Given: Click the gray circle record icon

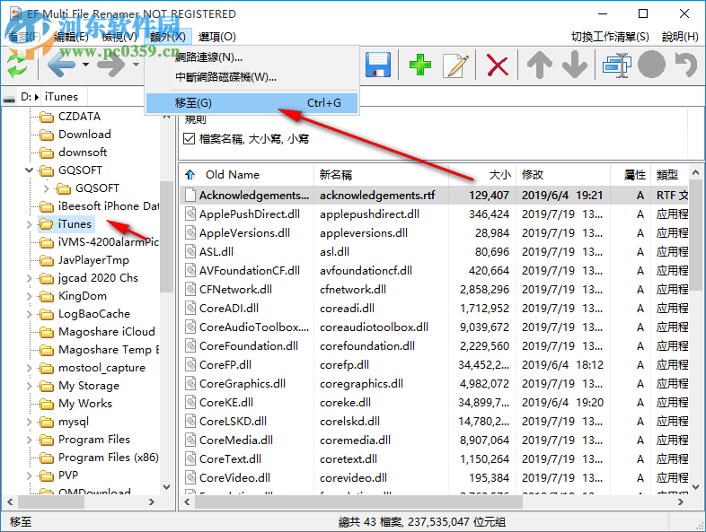Looking at the screenshot, I should pos(651,65).
